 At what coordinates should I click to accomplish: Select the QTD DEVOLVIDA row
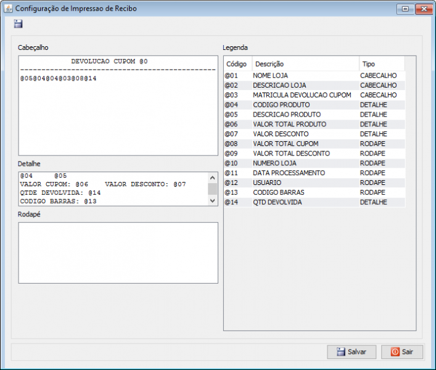[315, 202]
